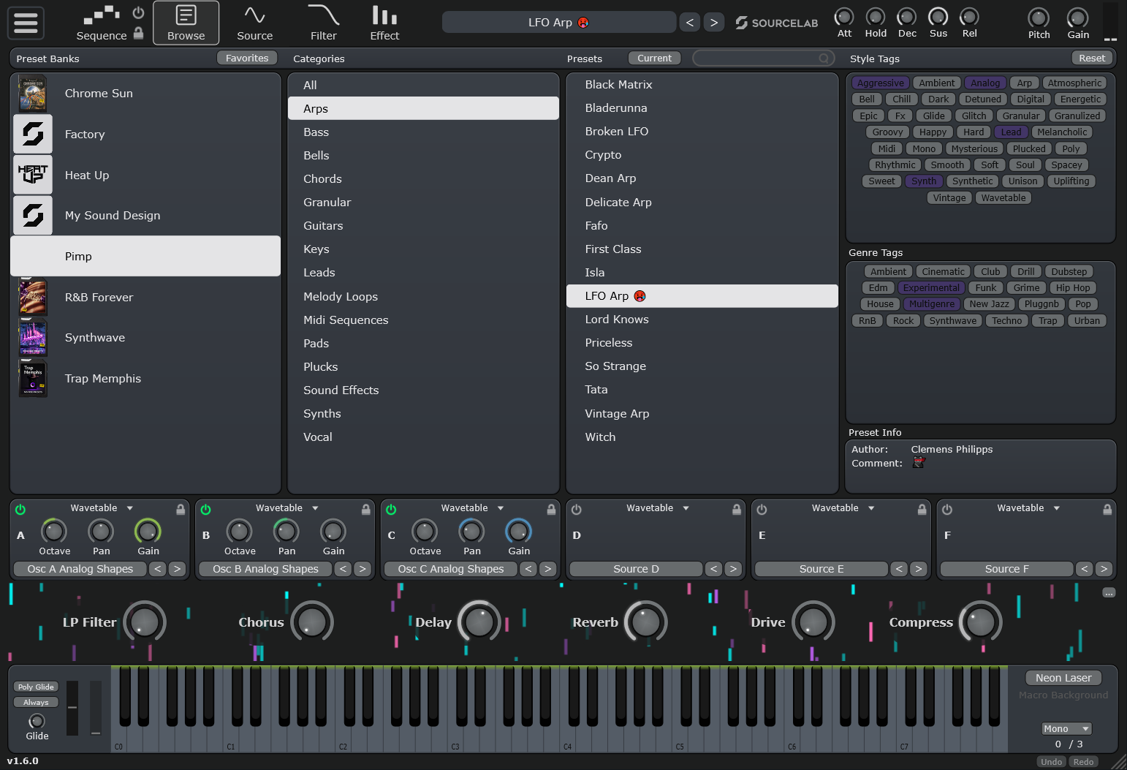Click the lock icon on oscillator A
1127x770 pixels.
[x=181, y=509]
